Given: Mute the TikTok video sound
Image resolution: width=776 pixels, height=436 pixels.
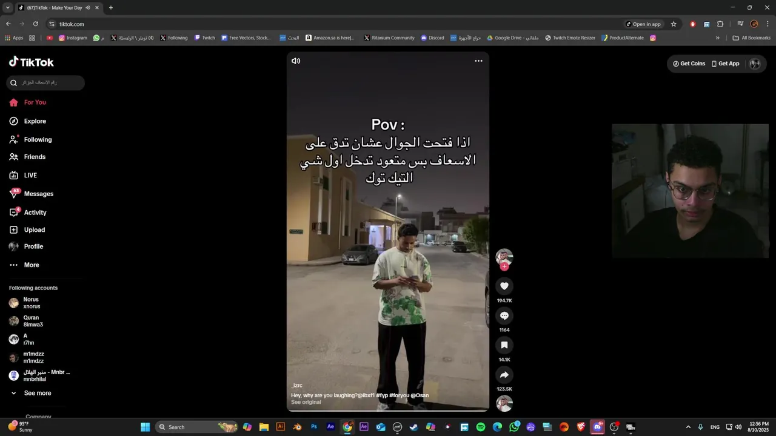Looking at the screenshot, I should [x=296, y=61].
